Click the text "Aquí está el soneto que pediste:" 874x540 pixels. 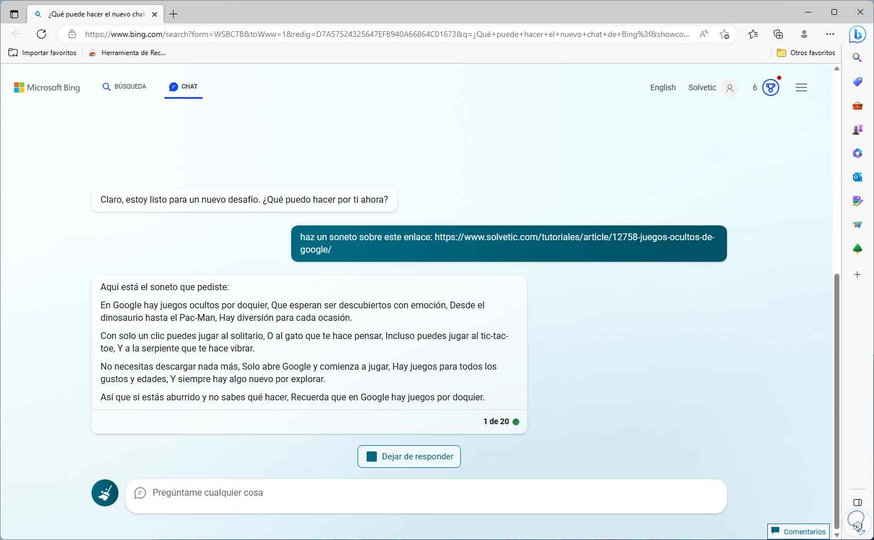click(x=165, y=287)
